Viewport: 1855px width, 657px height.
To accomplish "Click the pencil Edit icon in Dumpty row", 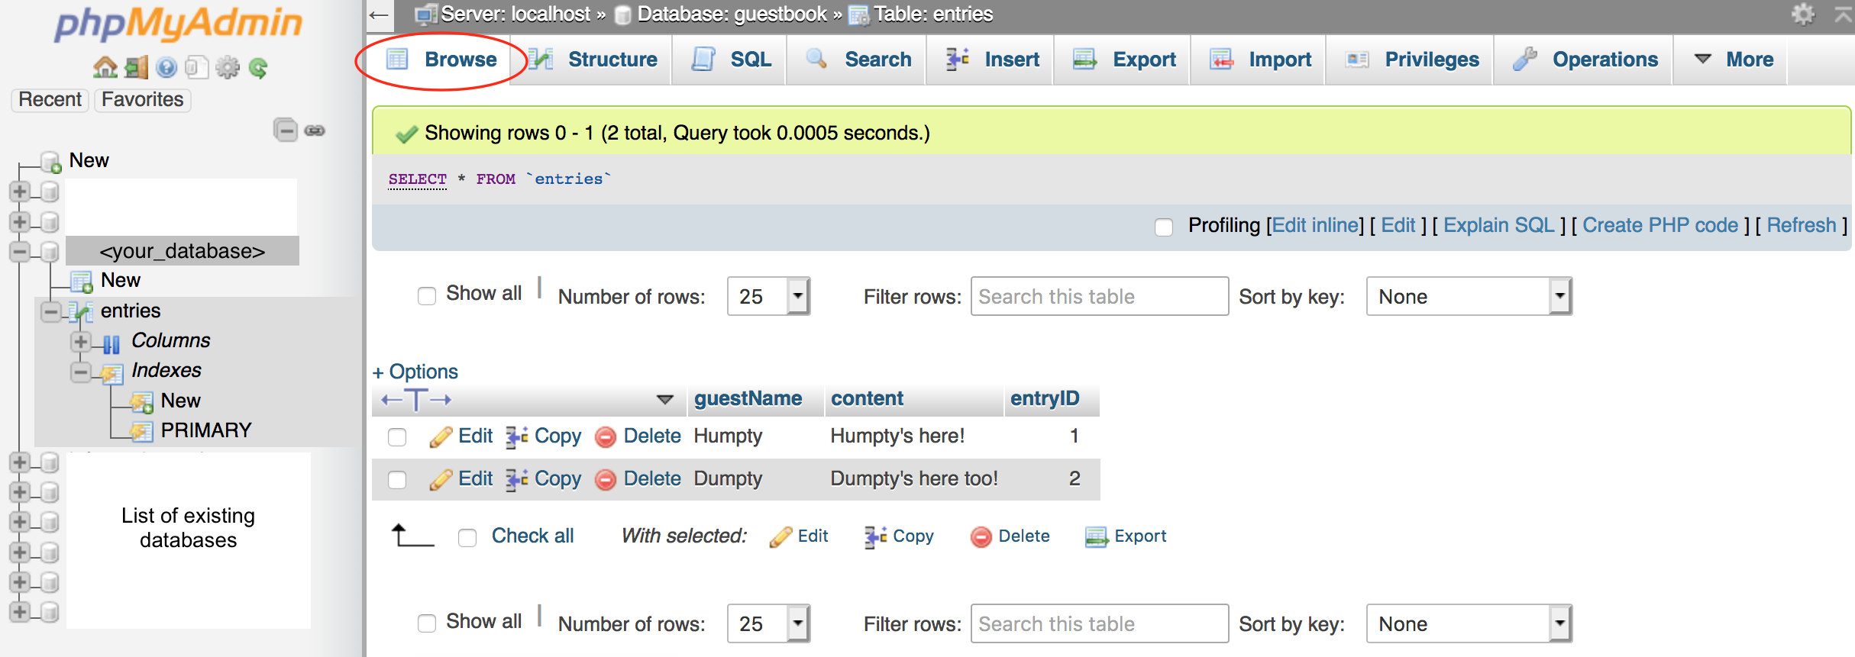I will [x=441, y=479].
